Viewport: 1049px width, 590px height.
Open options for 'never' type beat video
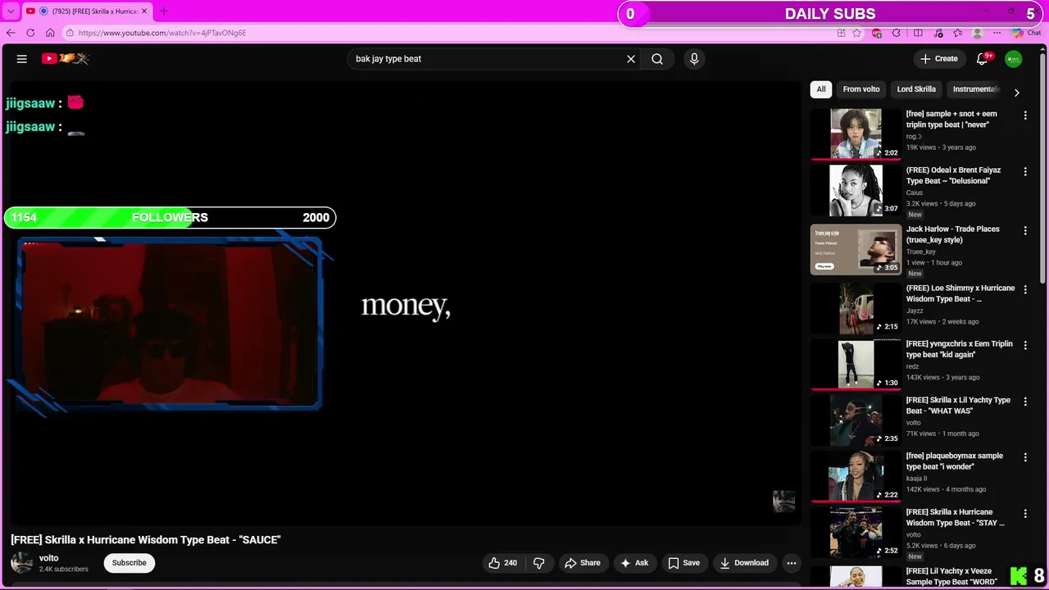(x=1025, y=116)
